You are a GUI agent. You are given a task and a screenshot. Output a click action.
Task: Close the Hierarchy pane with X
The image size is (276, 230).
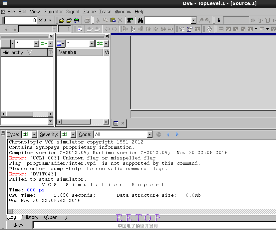click(x=51, y=36)
